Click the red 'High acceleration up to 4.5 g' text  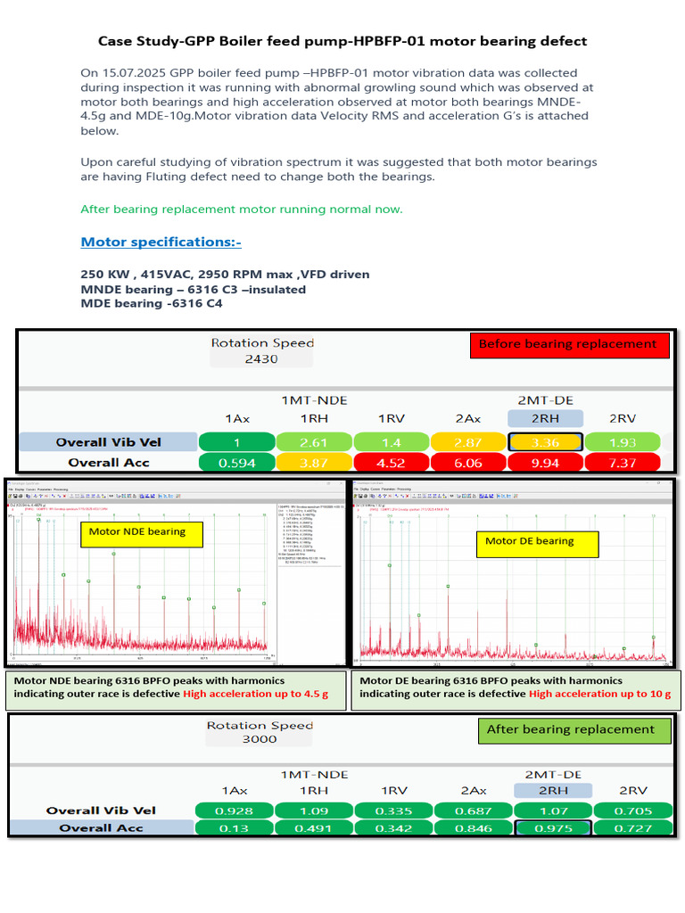(x=256, y=694)
